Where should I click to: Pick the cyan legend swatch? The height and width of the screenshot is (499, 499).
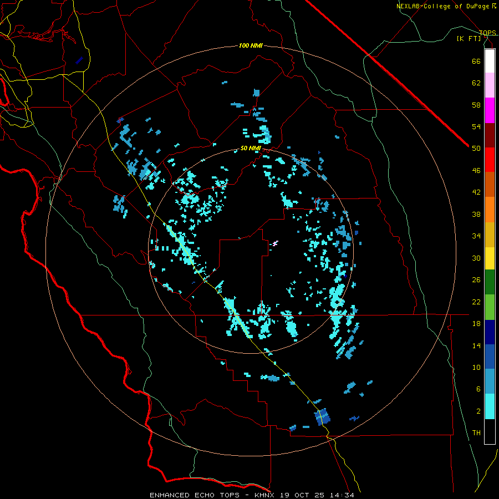coord(490,406)
